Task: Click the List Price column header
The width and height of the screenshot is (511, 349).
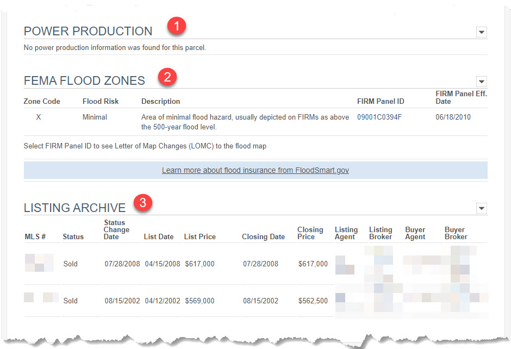Action: click(200, 236)
